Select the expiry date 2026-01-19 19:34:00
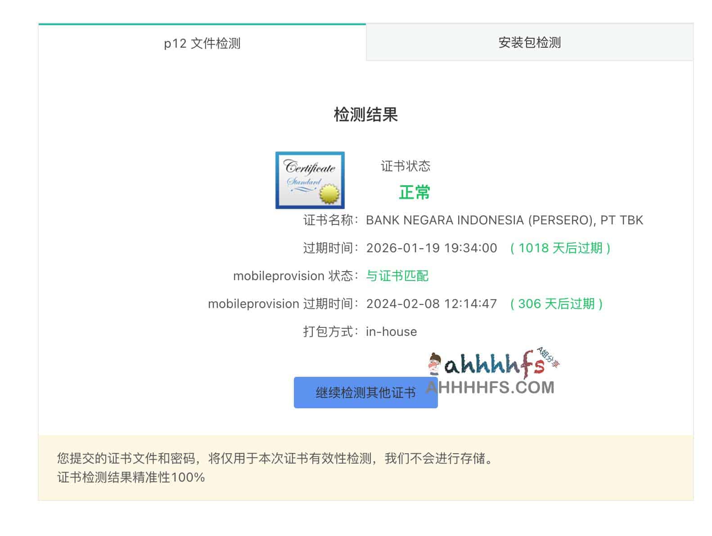 click(x=432, y=248)
